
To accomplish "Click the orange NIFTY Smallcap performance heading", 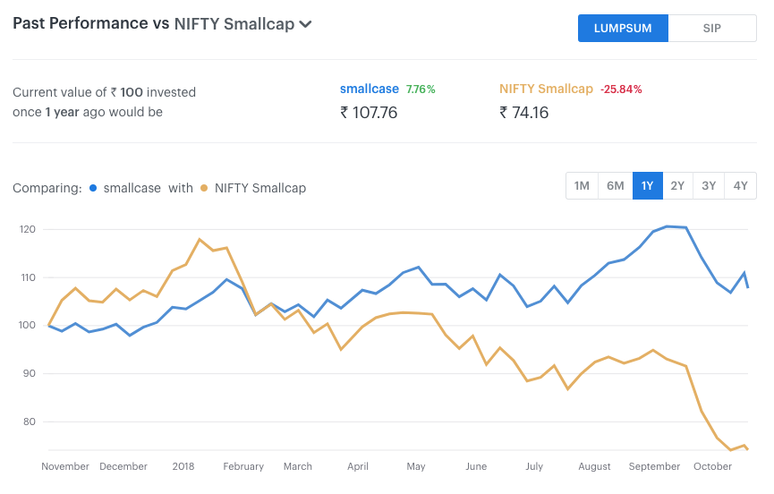I will [x=546, y=89].
